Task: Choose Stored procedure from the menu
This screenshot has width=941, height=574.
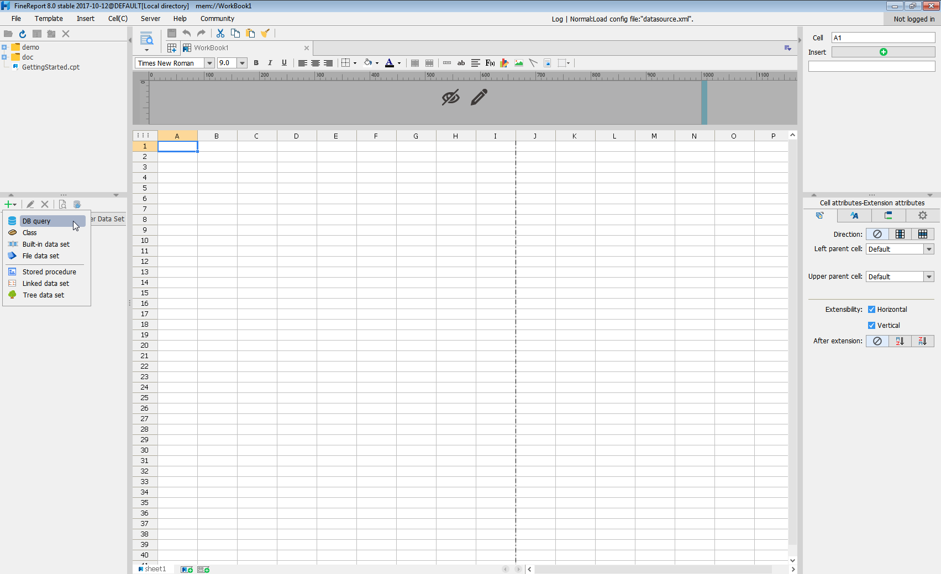Action: coord(49,272)
